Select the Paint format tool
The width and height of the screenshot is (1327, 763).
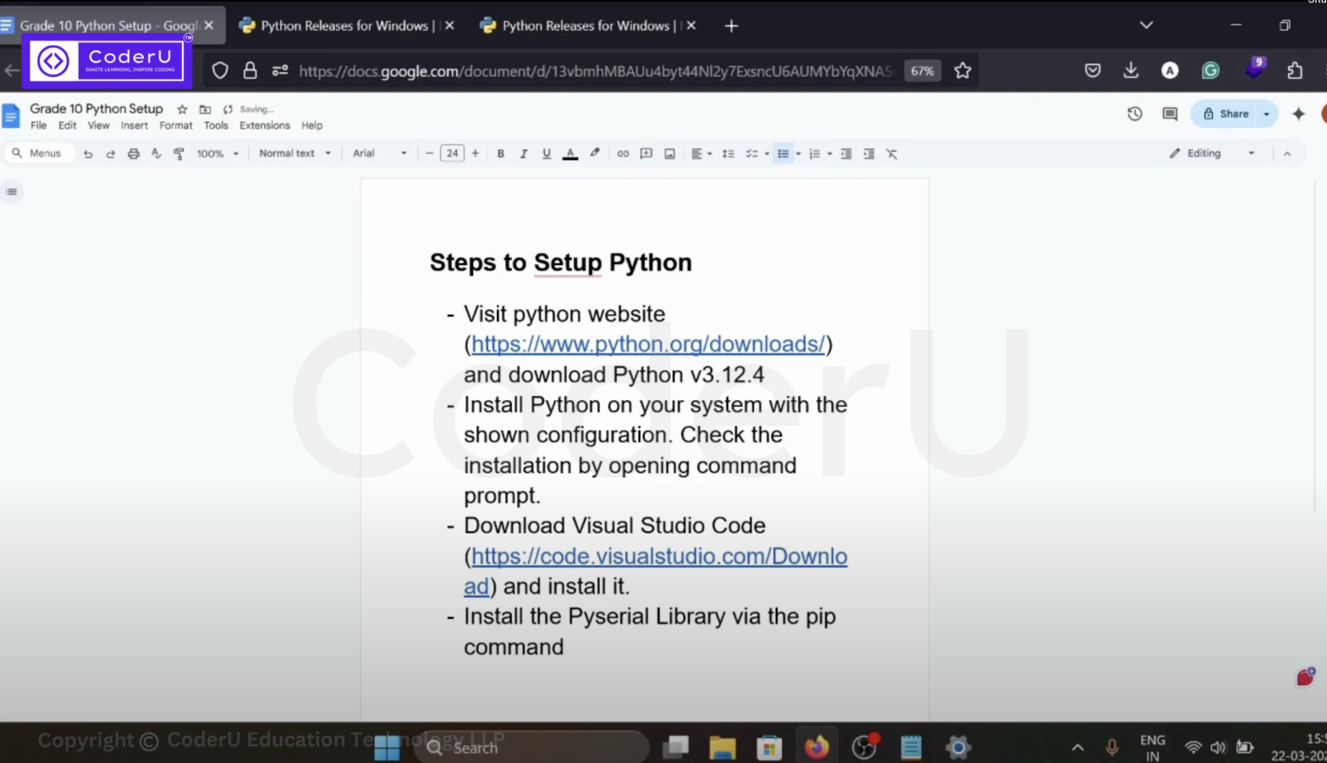coord(179,154)
